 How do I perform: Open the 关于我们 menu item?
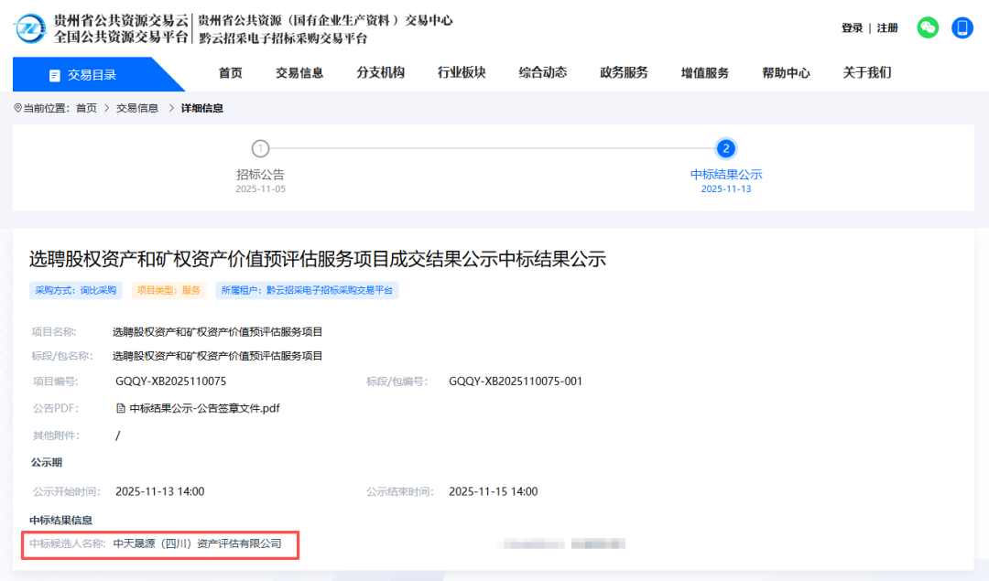tap(866, 73)
